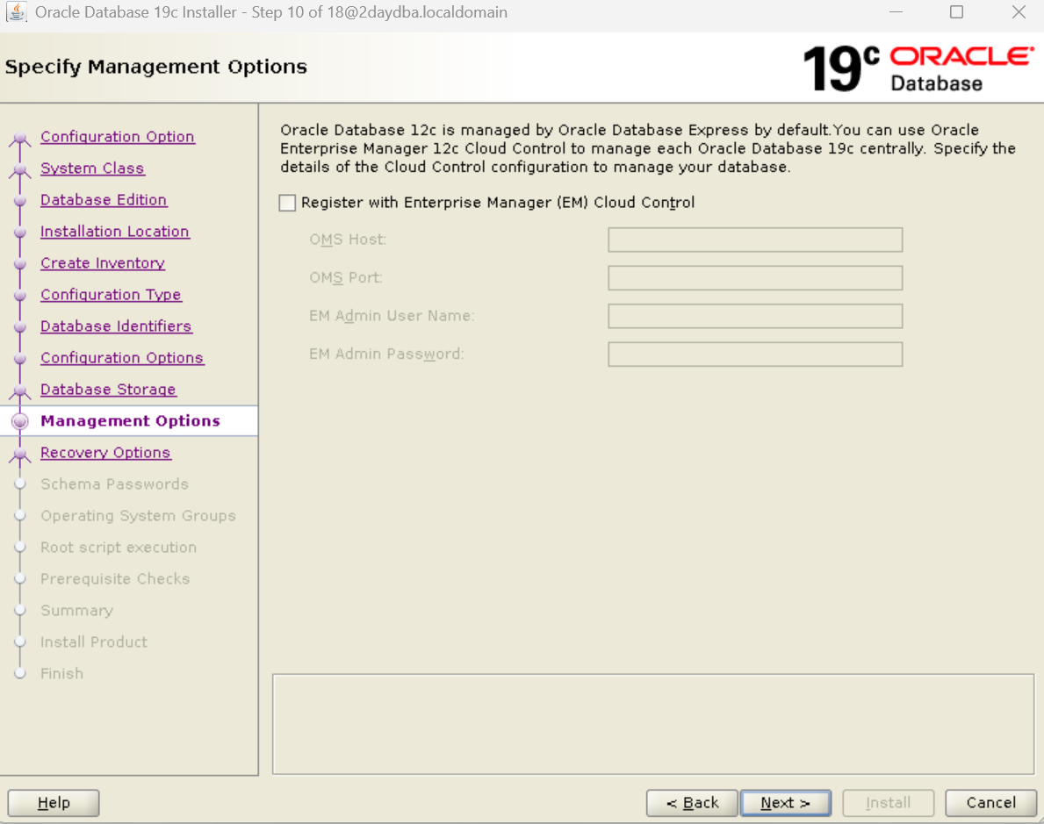Click the Schema Passwords step label
The width and height of the screenshot is (1044, 824).
point(114,484)
